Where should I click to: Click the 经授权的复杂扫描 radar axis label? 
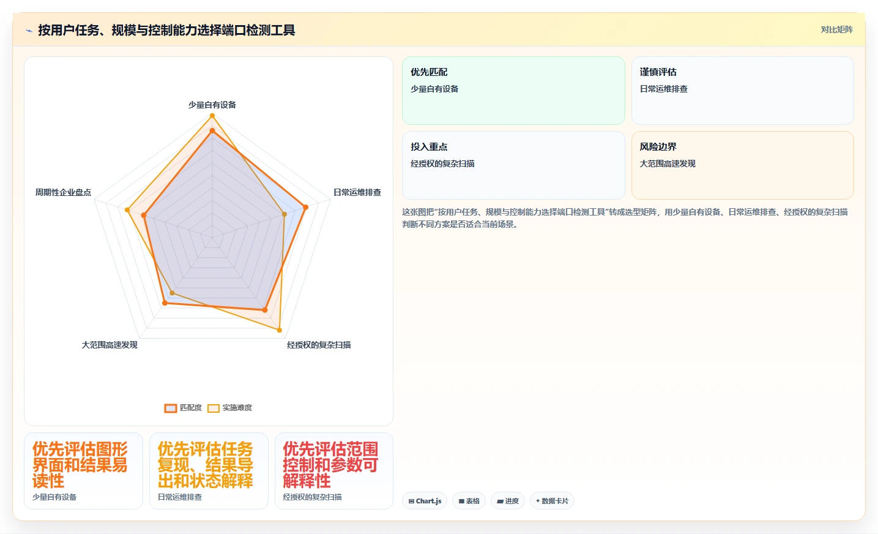(x=319, y=345)
